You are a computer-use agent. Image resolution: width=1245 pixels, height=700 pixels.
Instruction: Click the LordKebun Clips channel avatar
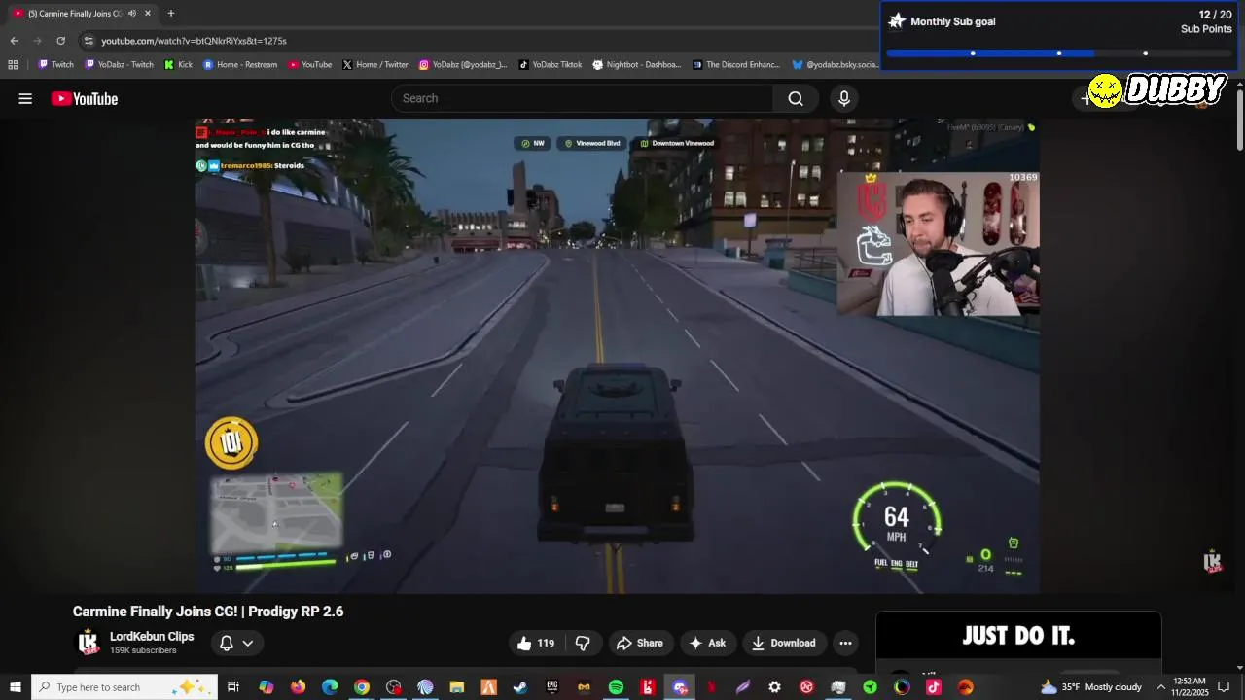89,643
